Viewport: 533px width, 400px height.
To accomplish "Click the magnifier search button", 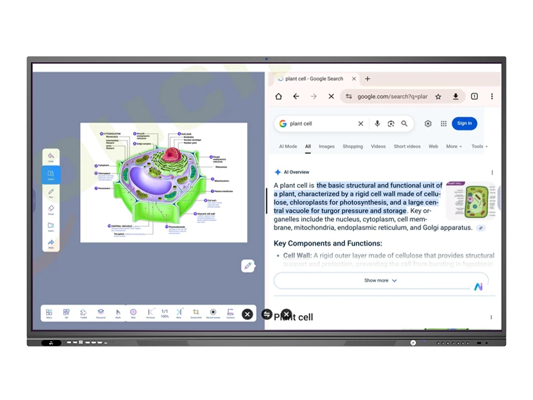I will (404, 124).
